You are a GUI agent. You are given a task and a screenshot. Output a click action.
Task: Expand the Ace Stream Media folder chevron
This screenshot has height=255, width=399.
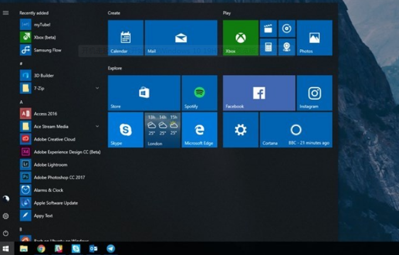97,127
